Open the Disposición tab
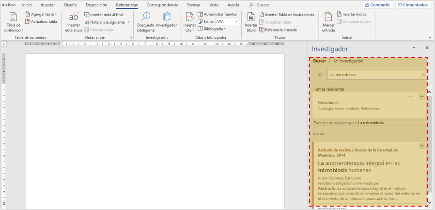Screen dimensions: 435x210 [x=96, y=5]
